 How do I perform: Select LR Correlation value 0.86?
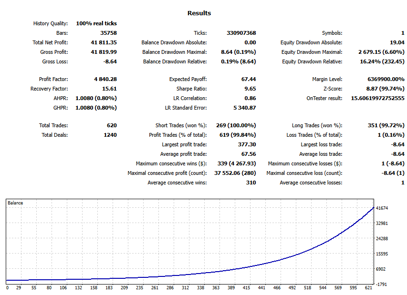pyautogui.click(x=250, y=98)
